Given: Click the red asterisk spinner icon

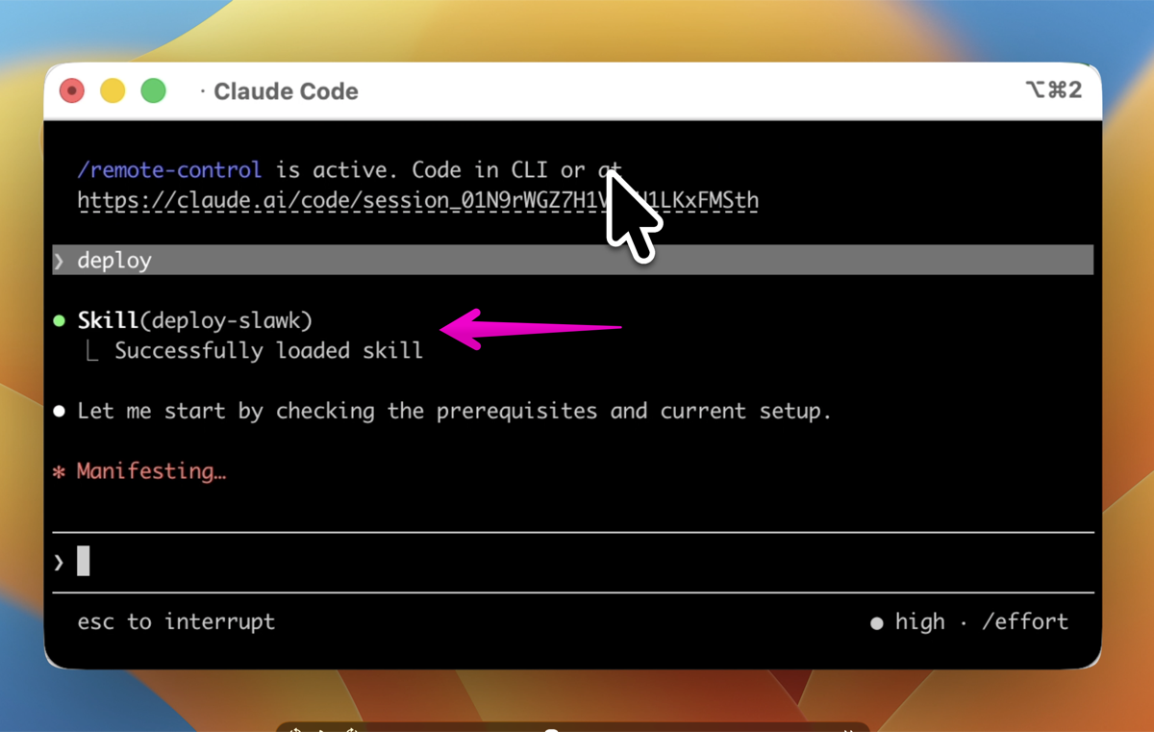Looking at the screenshot, I should (x=60, y=472).
